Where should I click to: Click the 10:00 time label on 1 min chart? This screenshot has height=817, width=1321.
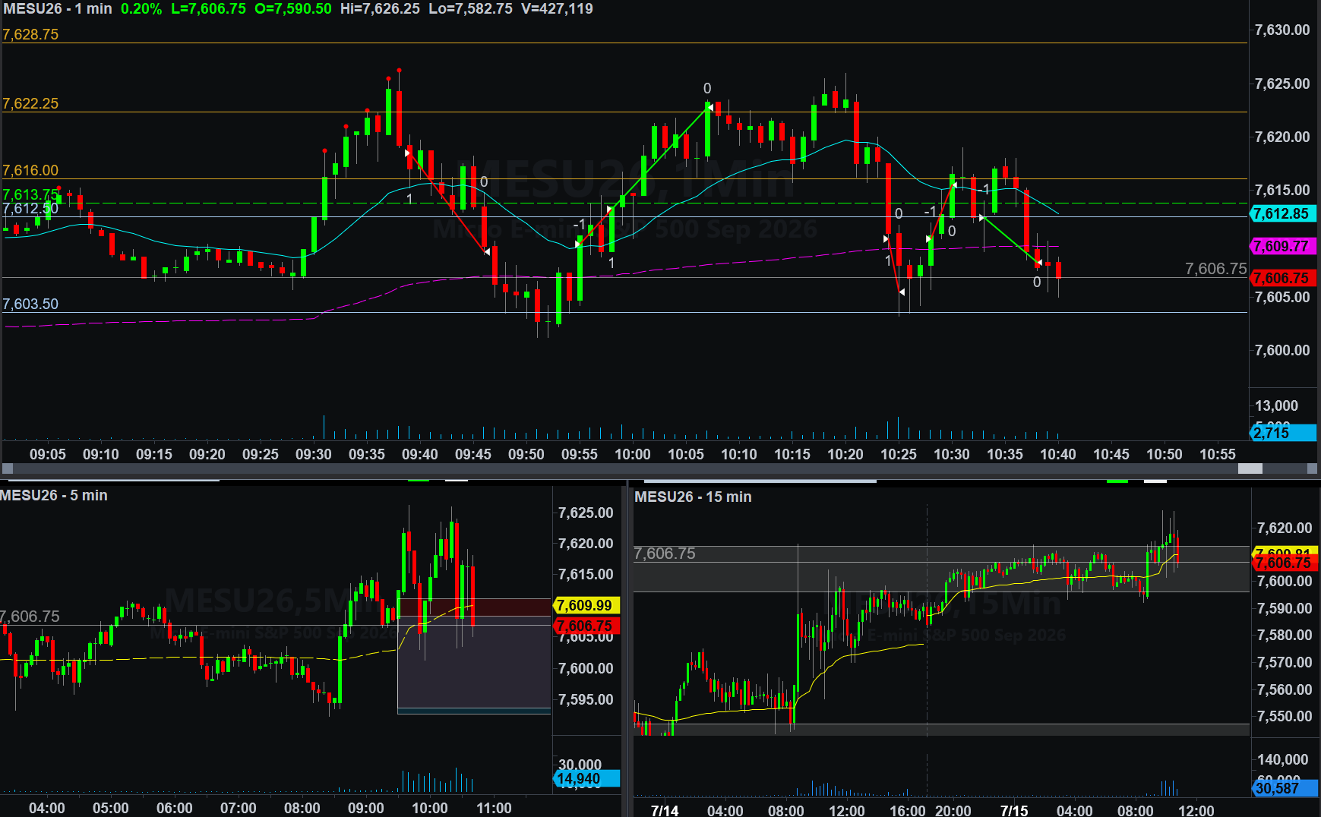click(633, 454)
